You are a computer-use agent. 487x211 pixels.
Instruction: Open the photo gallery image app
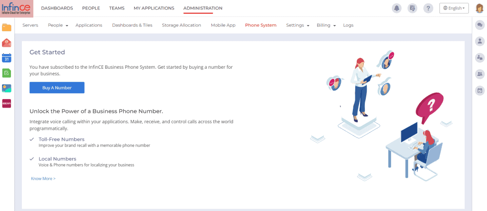click(7, 88)
